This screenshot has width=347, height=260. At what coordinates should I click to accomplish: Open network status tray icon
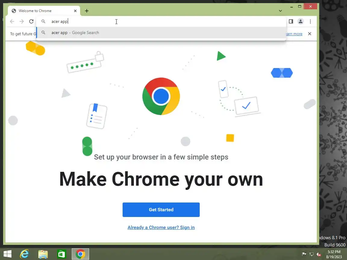pyautogui.click(x=311, y=254)
